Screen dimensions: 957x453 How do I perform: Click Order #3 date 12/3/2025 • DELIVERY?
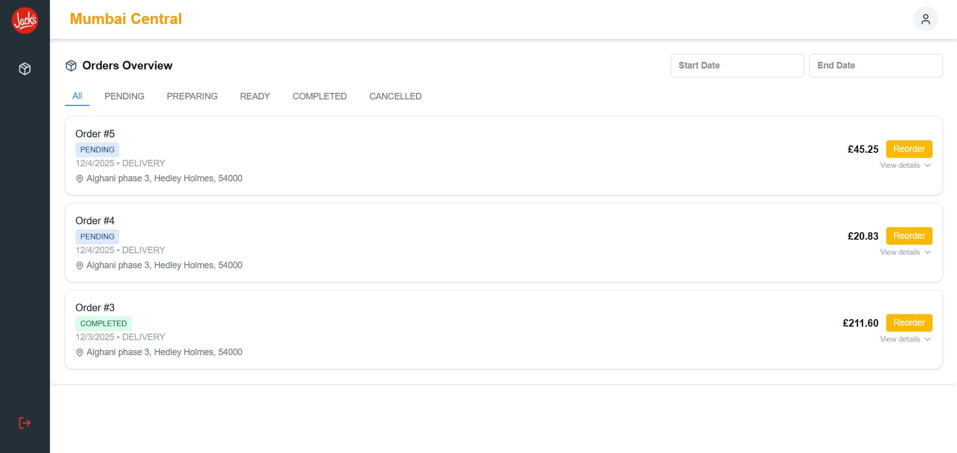pos(120,337)
